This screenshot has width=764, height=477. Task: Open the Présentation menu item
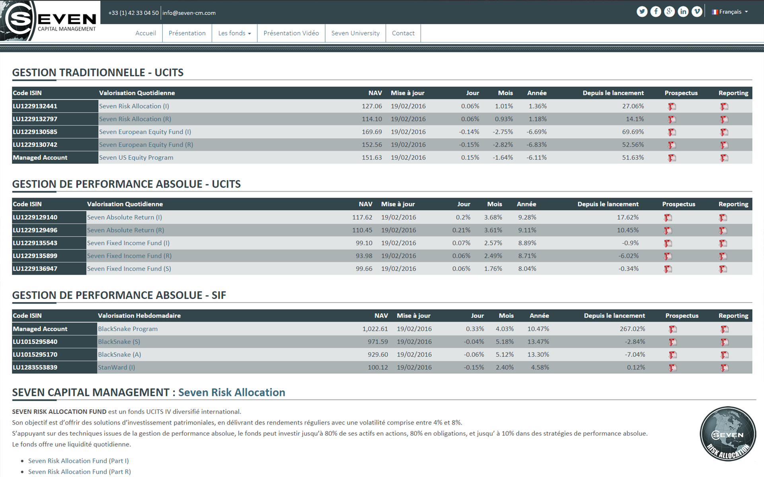pyautogui.click(x=187, y=33)
